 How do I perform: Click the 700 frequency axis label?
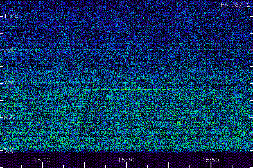tap(9, 83)
